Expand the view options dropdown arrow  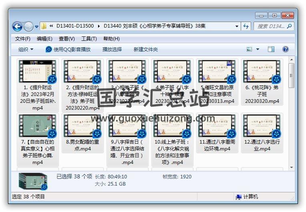coord(258,49)
